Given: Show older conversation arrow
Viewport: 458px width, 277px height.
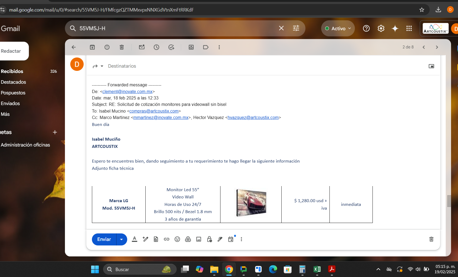Looking at the screenshot, I should pyautogui.click(x=437, y=47).
